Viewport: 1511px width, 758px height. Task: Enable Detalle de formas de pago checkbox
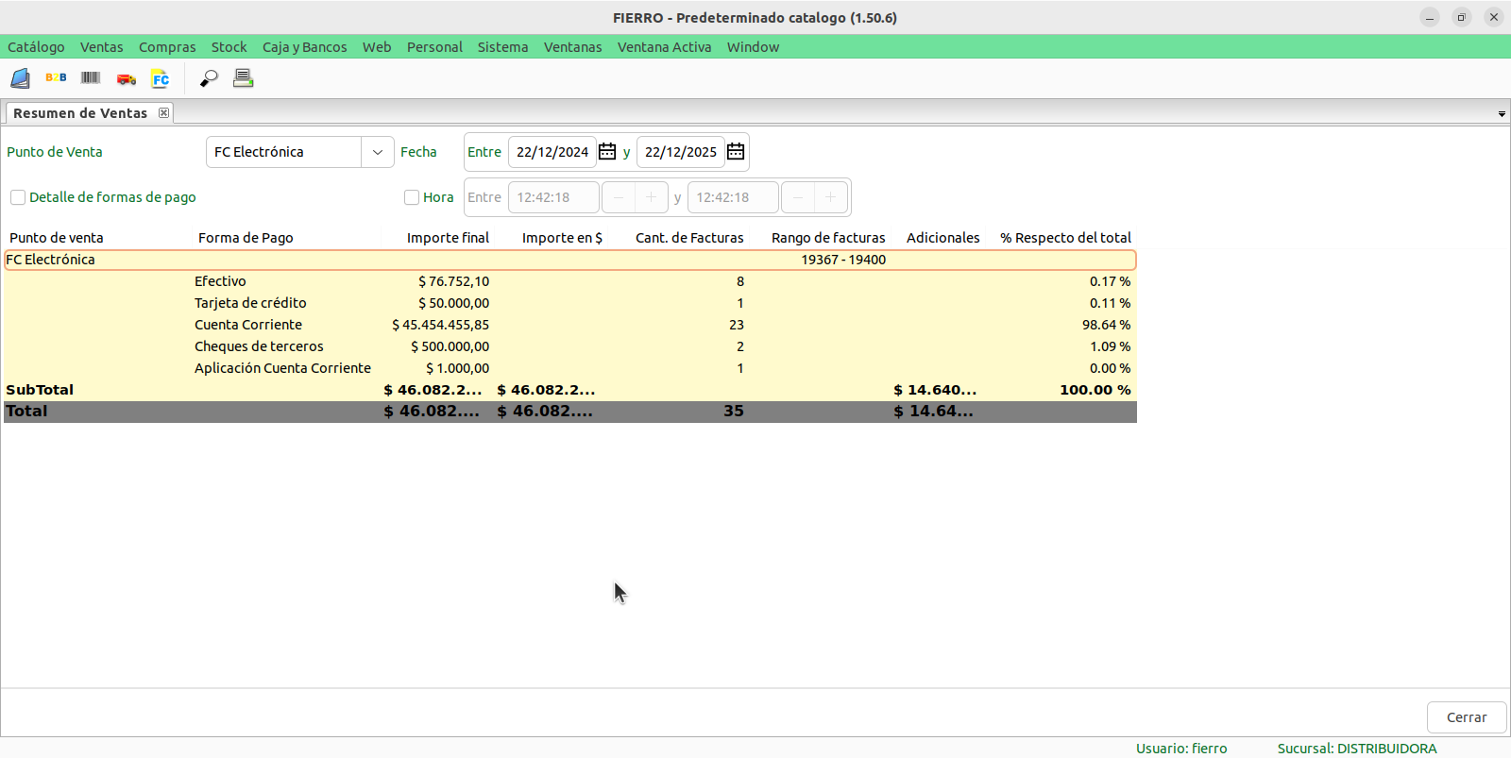[18, 197]
